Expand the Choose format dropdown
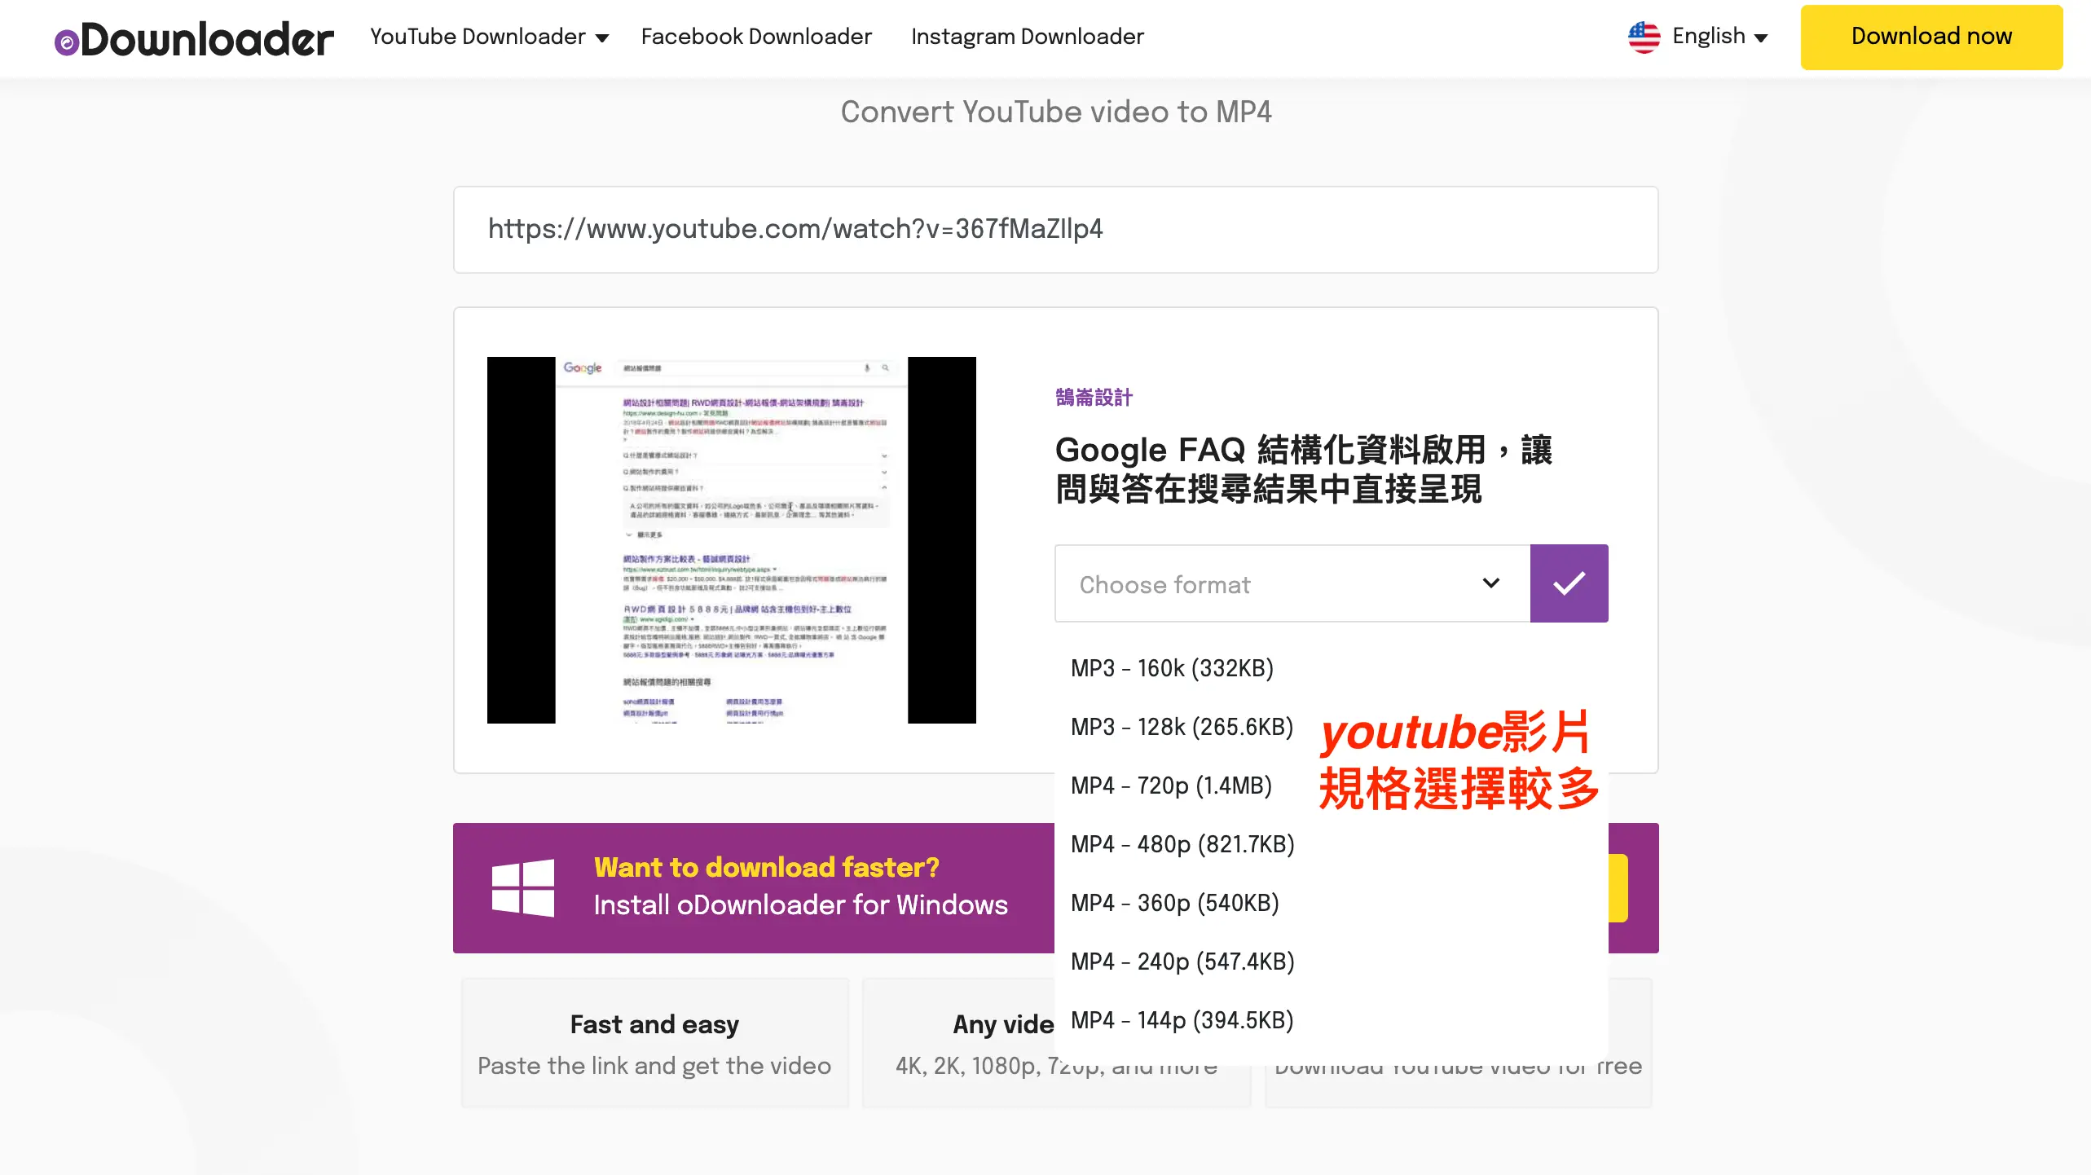 pyautogui.click(x=1292, y=583)
